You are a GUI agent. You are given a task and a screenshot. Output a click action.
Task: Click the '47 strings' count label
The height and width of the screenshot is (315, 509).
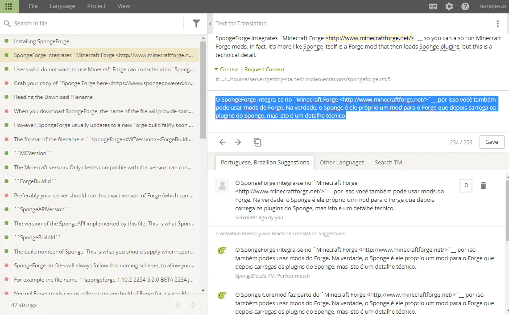tap(24, 305)
